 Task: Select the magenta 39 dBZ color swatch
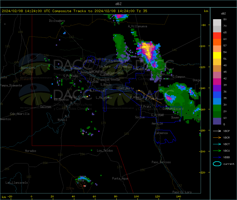pos(217,81)
